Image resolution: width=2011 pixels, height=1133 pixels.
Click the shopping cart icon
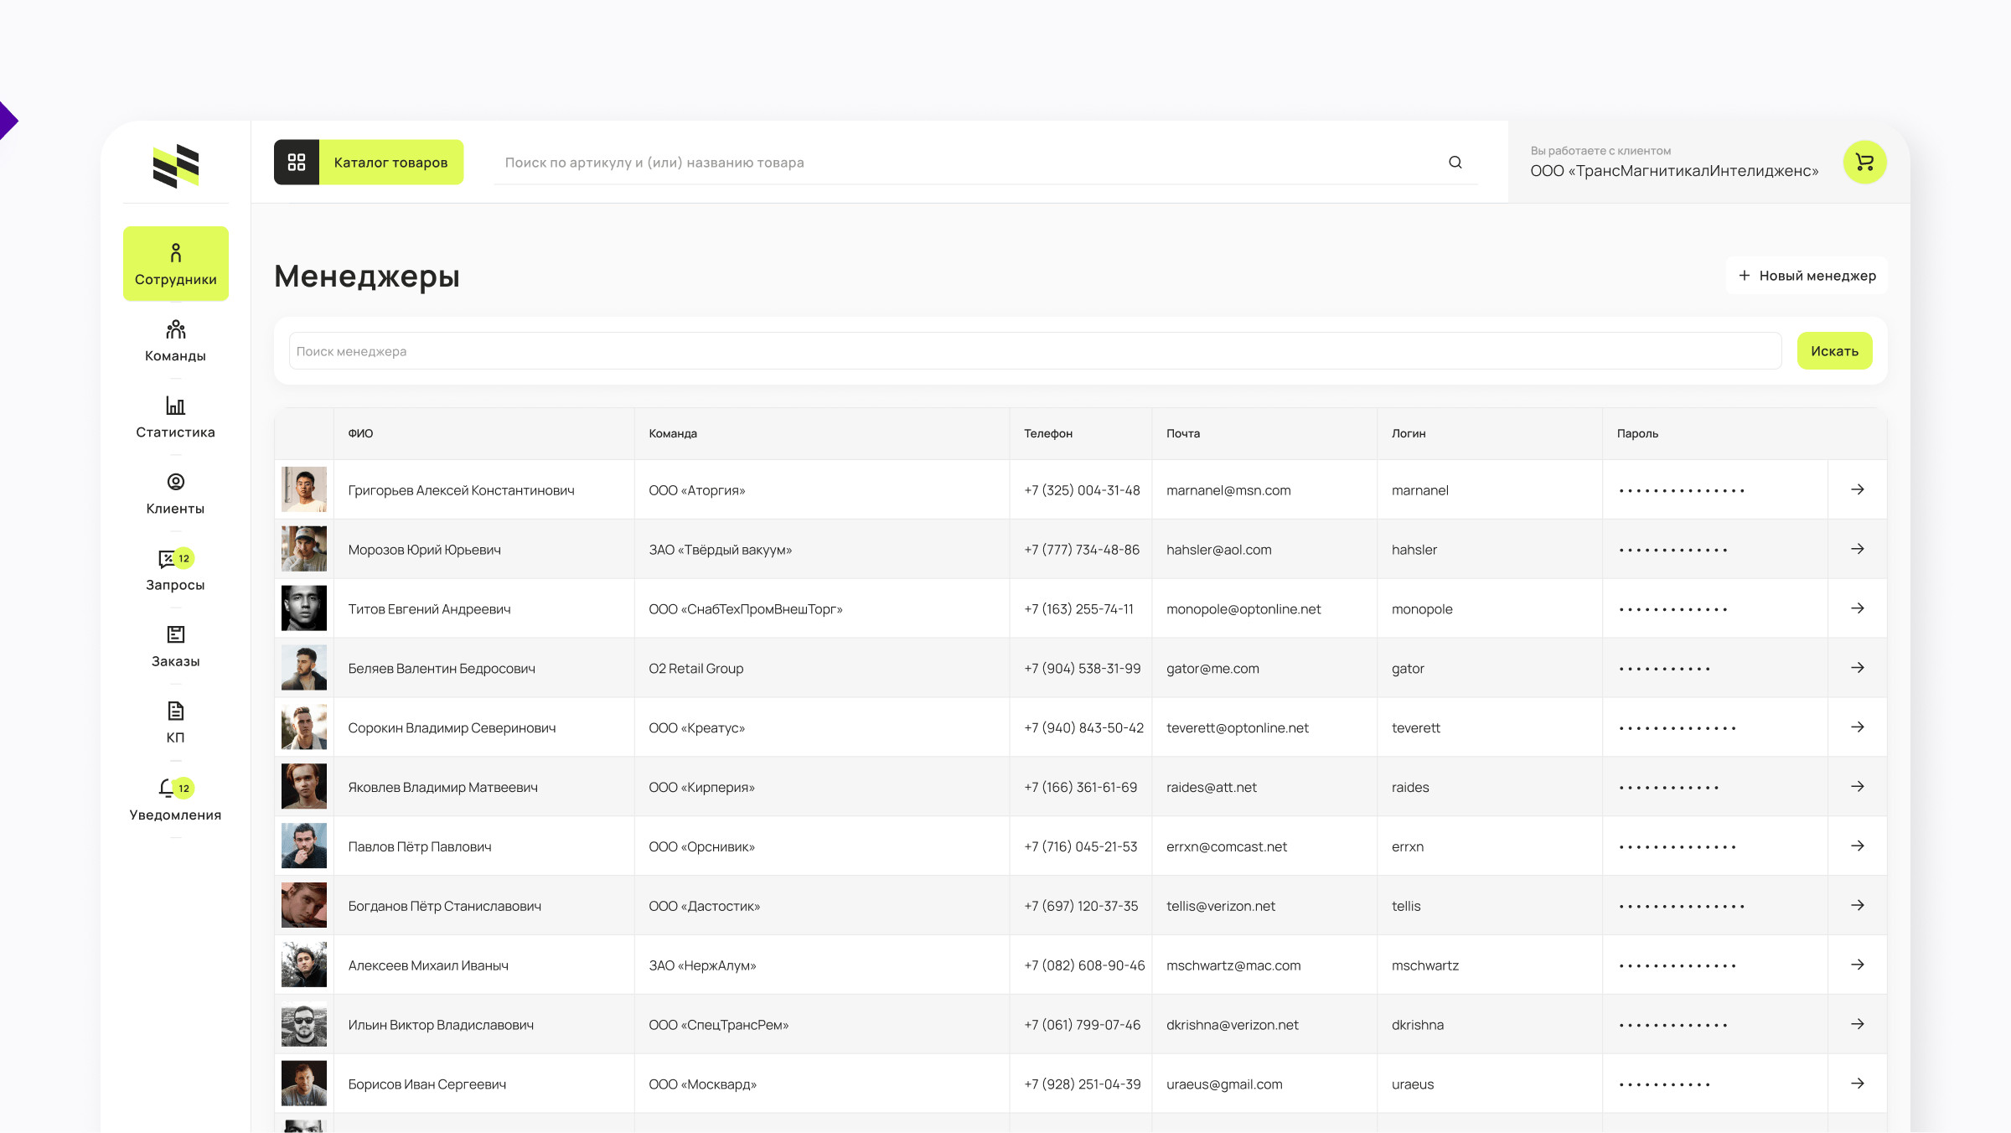[x=1864, y=162]
